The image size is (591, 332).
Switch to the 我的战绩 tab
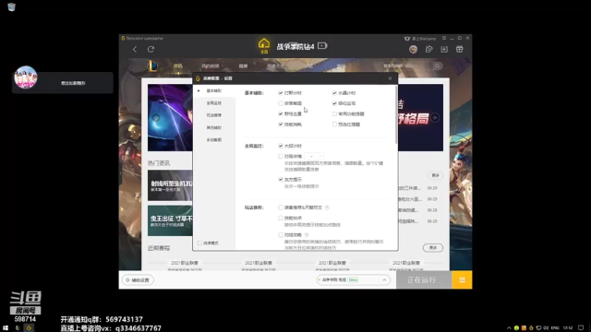click(x=211, y=65)
